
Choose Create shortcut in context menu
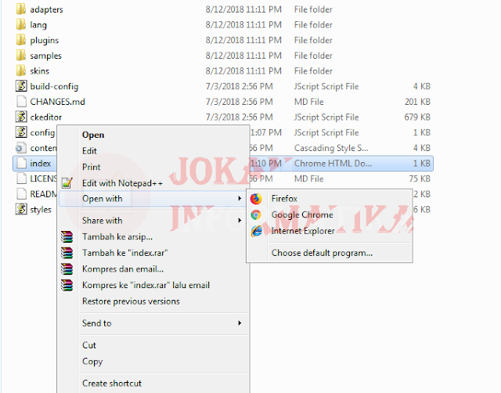coord(112,383)
